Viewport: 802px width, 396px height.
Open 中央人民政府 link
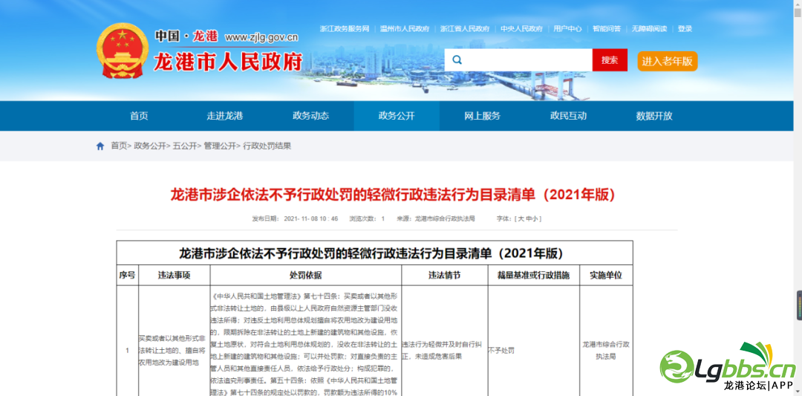point(522,29)
